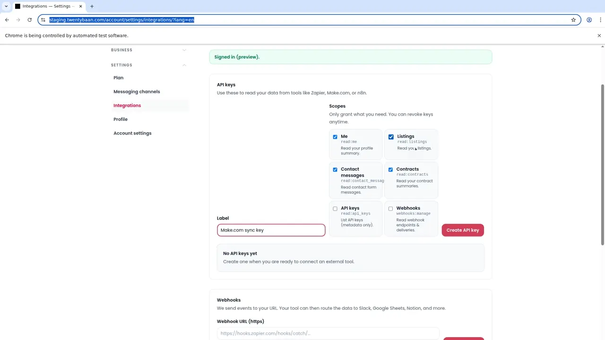Click the Create API key button
Image resolution: width=605 pixels, height=340 pixels.
pos(462,230)
